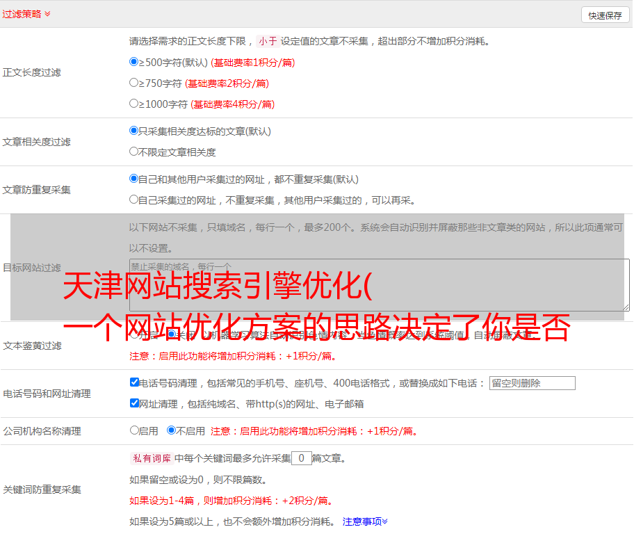Collapse the 过滤策略 section chevron

point(47,14)
